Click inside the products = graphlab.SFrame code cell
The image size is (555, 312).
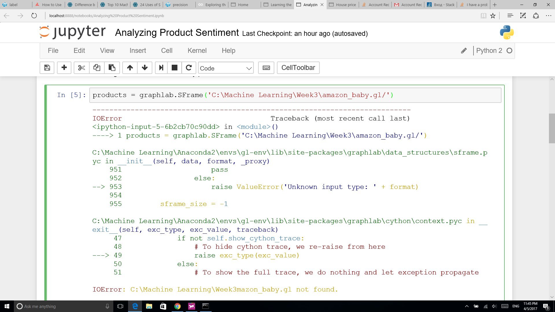[295, 95]
